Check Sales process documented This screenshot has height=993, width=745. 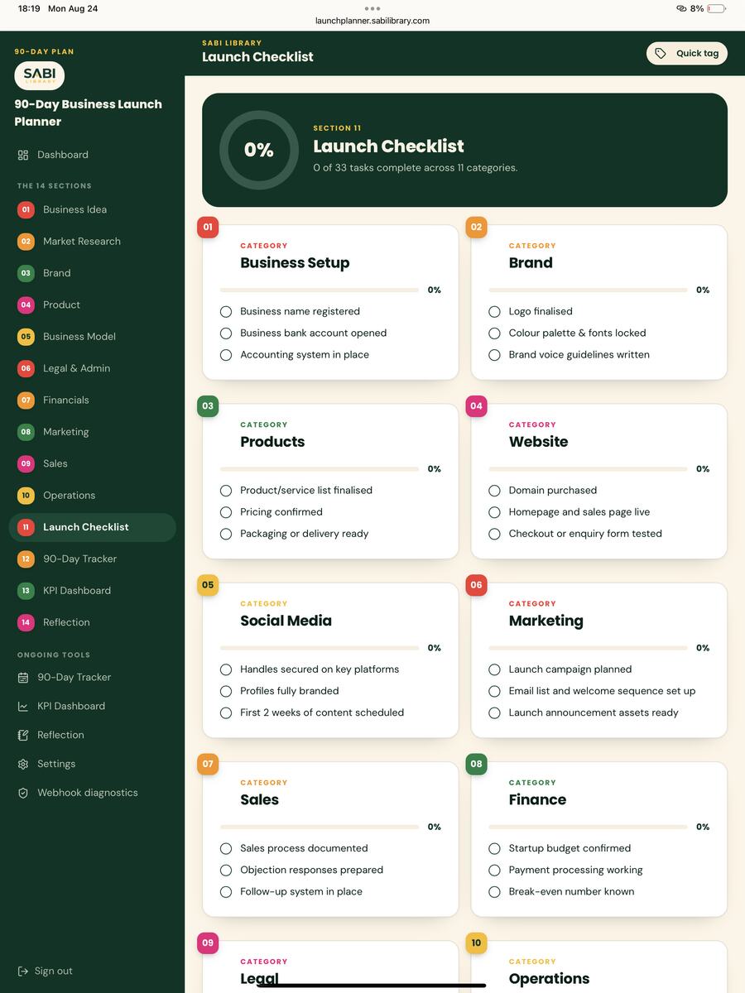point(226,848)
